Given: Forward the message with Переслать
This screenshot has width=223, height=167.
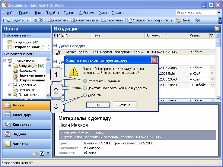Looking at the screenshot, I should (112, 20).
